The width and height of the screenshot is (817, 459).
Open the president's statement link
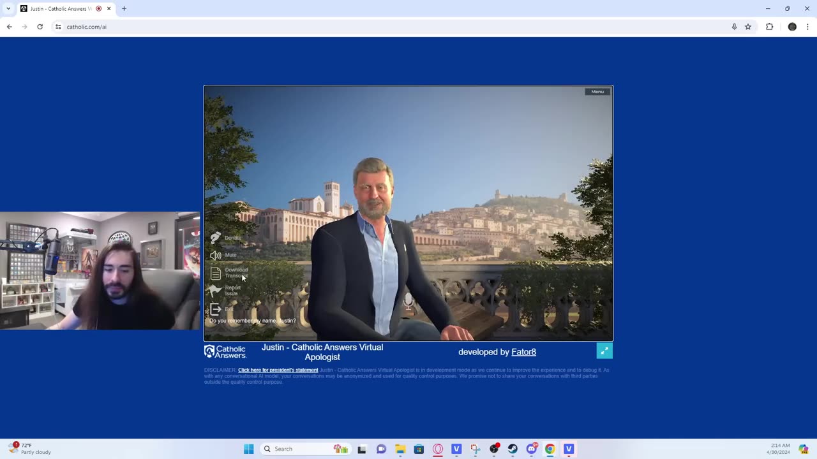[x=278, y=370]
